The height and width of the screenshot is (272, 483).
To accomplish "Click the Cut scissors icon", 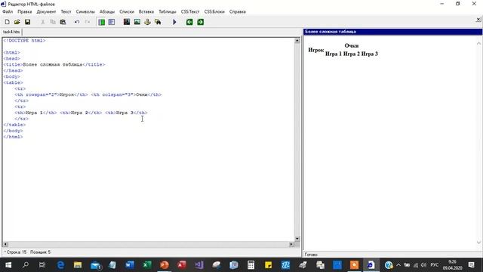I will coord(42,22).
